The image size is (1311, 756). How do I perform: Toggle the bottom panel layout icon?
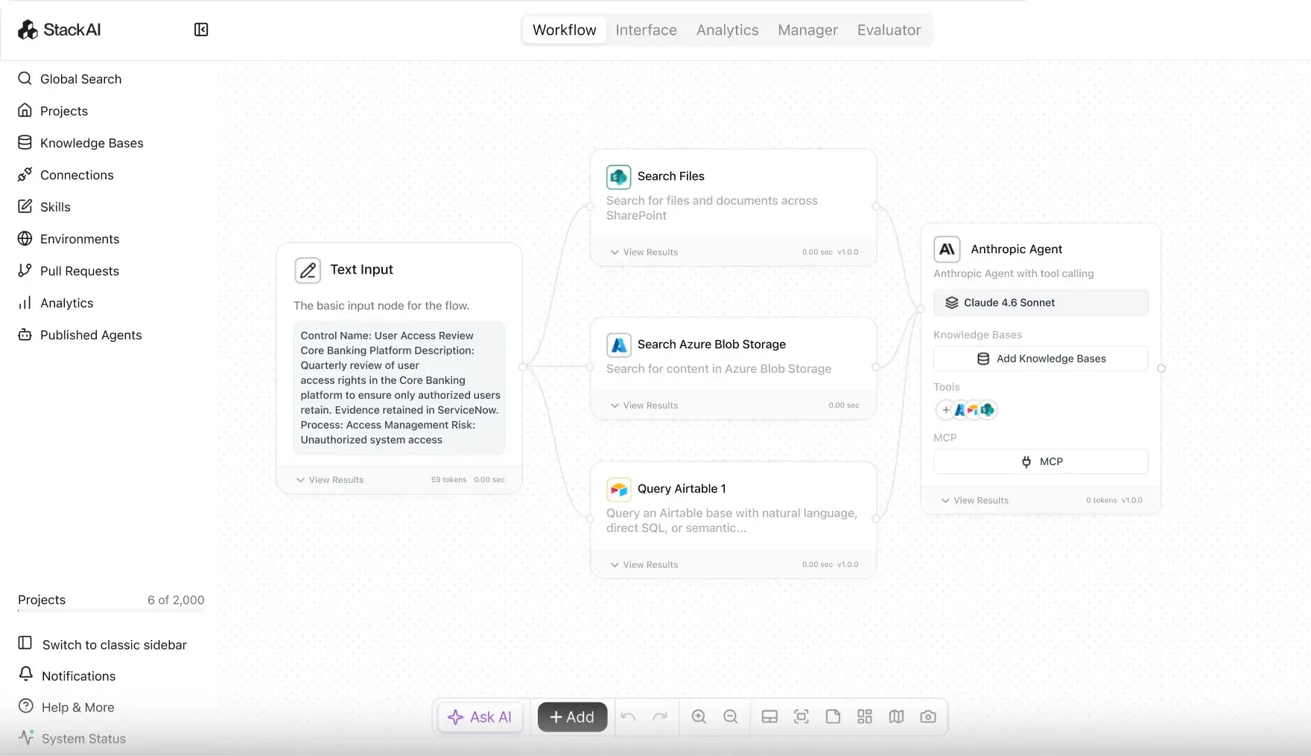[x=769, y=717]
